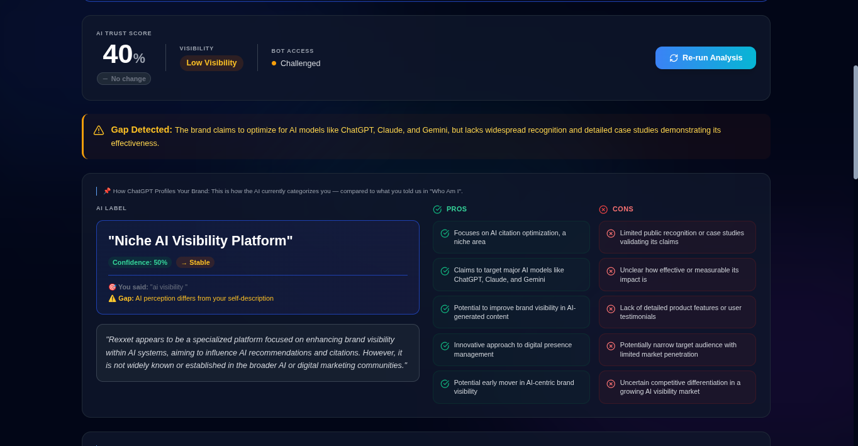
Task: Click the 40% AI trust score
Action: 124,54
